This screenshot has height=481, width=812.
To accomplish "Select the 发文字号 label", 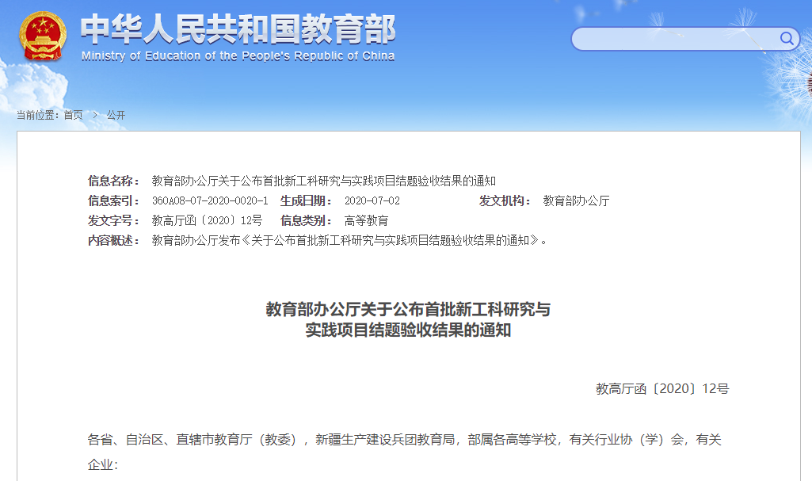I will [x=113, y=220].
